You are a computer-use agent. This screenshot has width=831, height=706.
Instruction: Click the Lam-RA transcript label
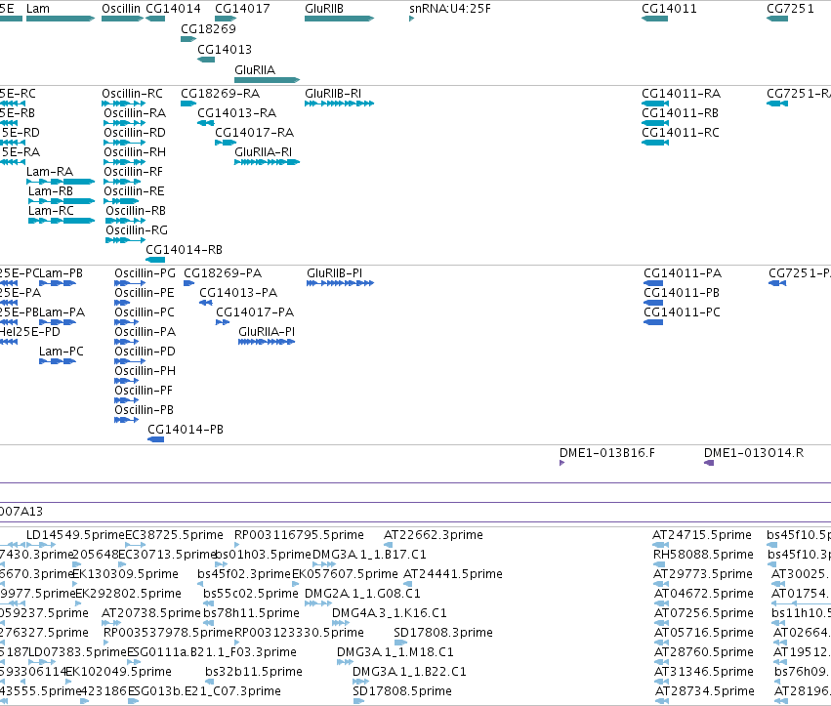(x=50, y=172)
